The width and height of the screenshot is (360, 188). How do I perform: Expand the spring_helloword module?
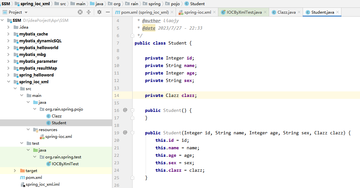coord(8,75)
